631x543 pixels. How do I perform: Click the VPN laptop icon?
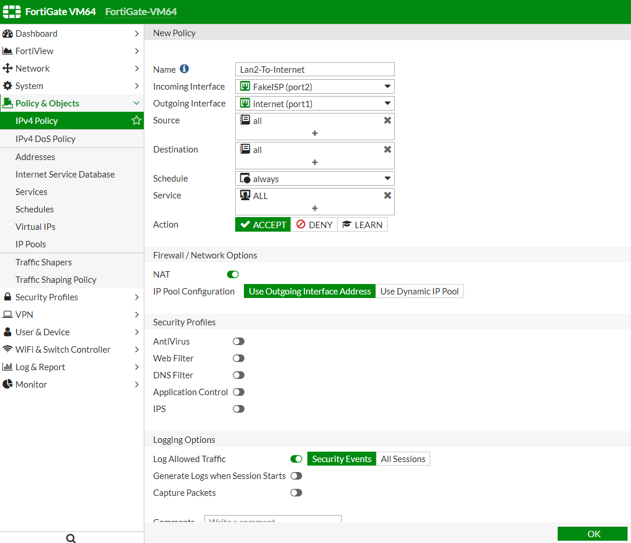pyautogui.click(x=7, y=314)
